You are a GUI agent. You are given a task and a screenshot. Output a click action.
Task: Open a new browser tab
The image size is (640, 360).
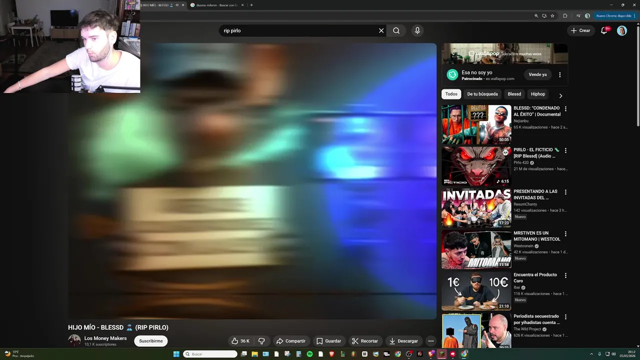click(251, 5)
